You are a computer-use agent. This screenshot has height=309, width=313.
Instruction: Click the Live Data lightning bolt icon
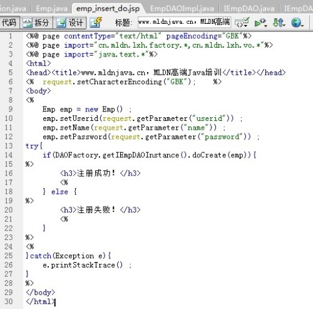tap(96, 22)
